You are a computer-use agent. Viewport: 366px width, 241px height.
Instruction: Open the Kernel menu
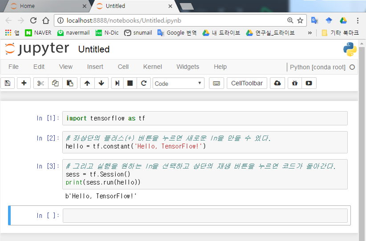point(152,67)
